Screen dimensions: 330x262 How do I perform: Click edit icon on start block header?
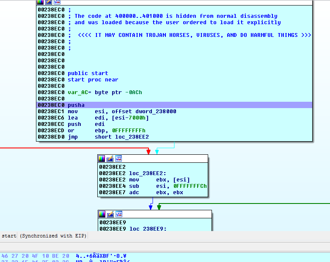[49, 2]
